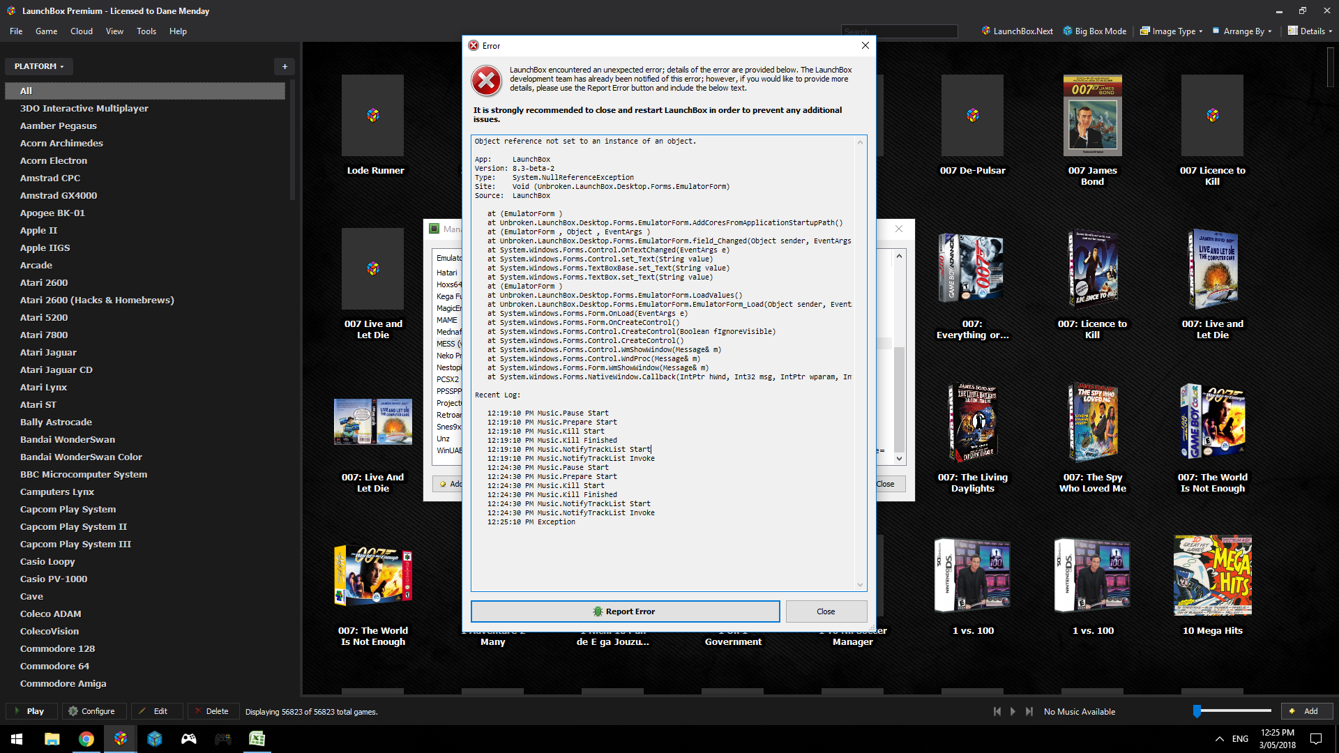Select 007: The Living Daylights box art

972,422
